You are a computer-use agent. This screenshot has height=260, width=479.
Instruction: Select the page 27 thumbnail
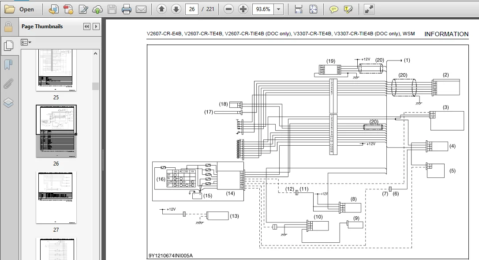(x=56, y=197)
